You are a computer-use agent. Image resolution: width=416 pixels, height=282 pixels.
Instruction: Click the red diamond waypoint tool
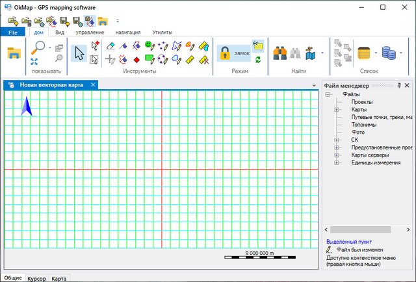point(136,60)
